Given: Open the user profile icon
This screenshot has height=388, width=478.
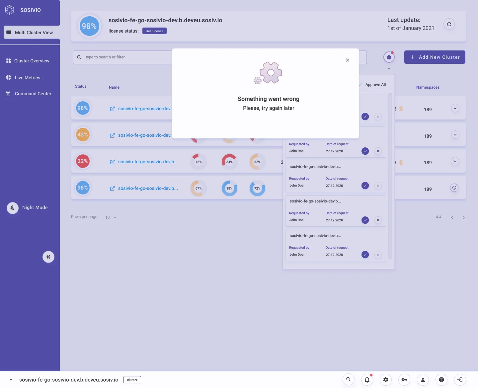Looking at the screenshot, I should point(423,379).
